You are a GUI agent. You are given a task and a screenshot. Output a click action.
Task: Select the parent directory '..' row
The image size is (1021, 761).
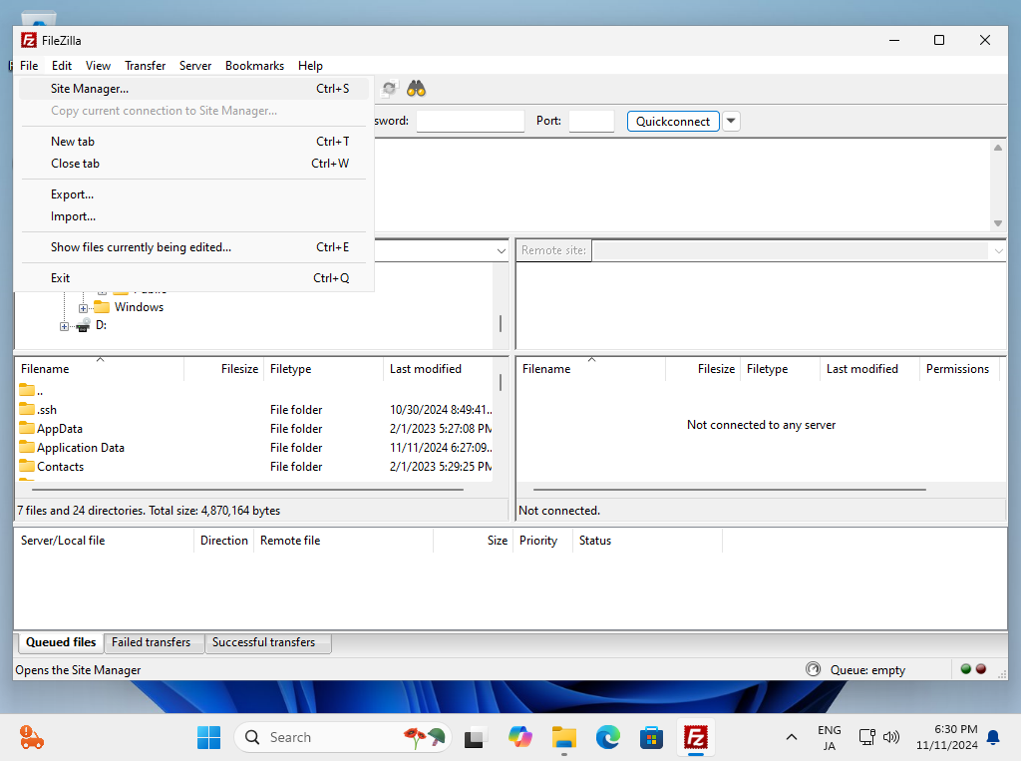[254, 391]
